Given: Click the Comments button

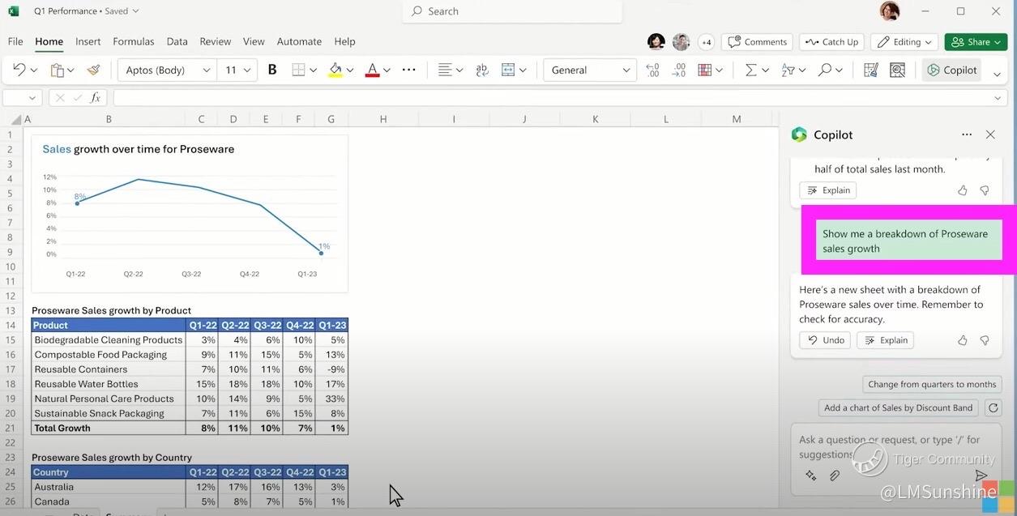Looking at the screenshot, I should (x=757, y=42).
